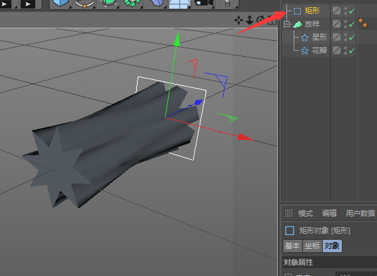Viewport: 377px width, 276px height.
Task: Toggle the green checkmark for 星形
Action: tap(352, 37)
